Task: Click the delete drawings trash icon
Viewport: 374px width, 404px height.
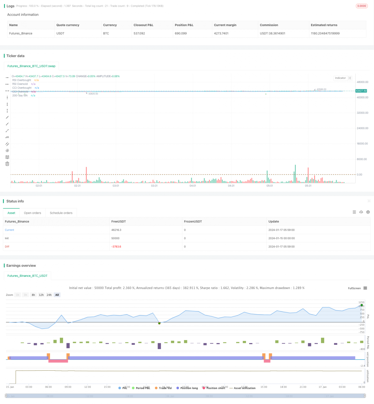Action: click(7, 163)
